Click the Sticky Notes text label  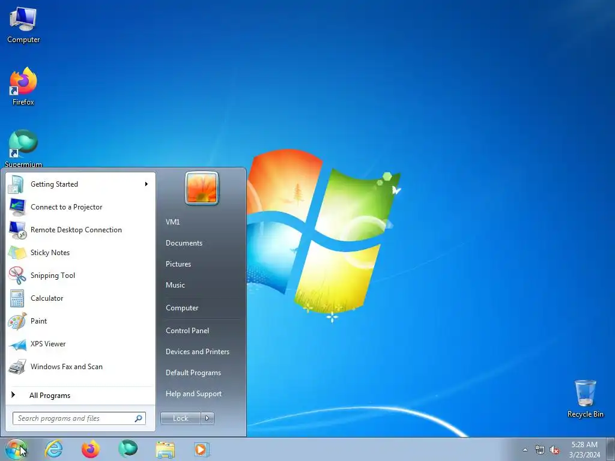pos(50,253)
